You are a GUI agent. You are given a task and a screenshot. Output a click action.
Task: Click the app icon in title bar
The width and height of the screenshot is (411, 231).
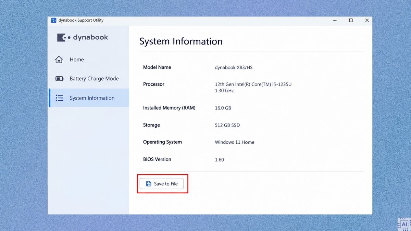pyautogui.click(x=54, y=20)
